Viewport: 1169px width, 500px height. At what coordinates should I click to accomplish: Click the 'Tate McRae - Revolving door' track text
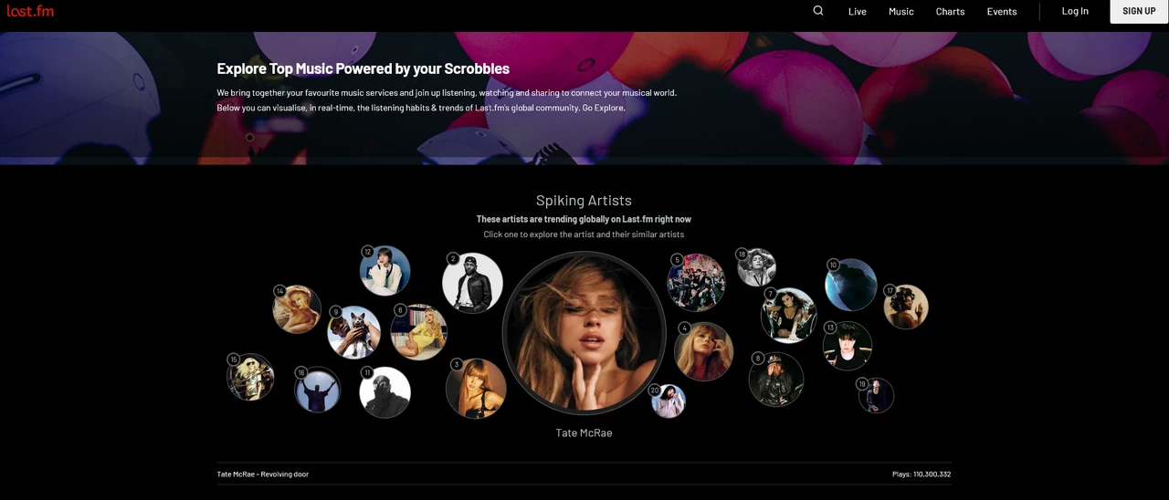coord(263,474)
